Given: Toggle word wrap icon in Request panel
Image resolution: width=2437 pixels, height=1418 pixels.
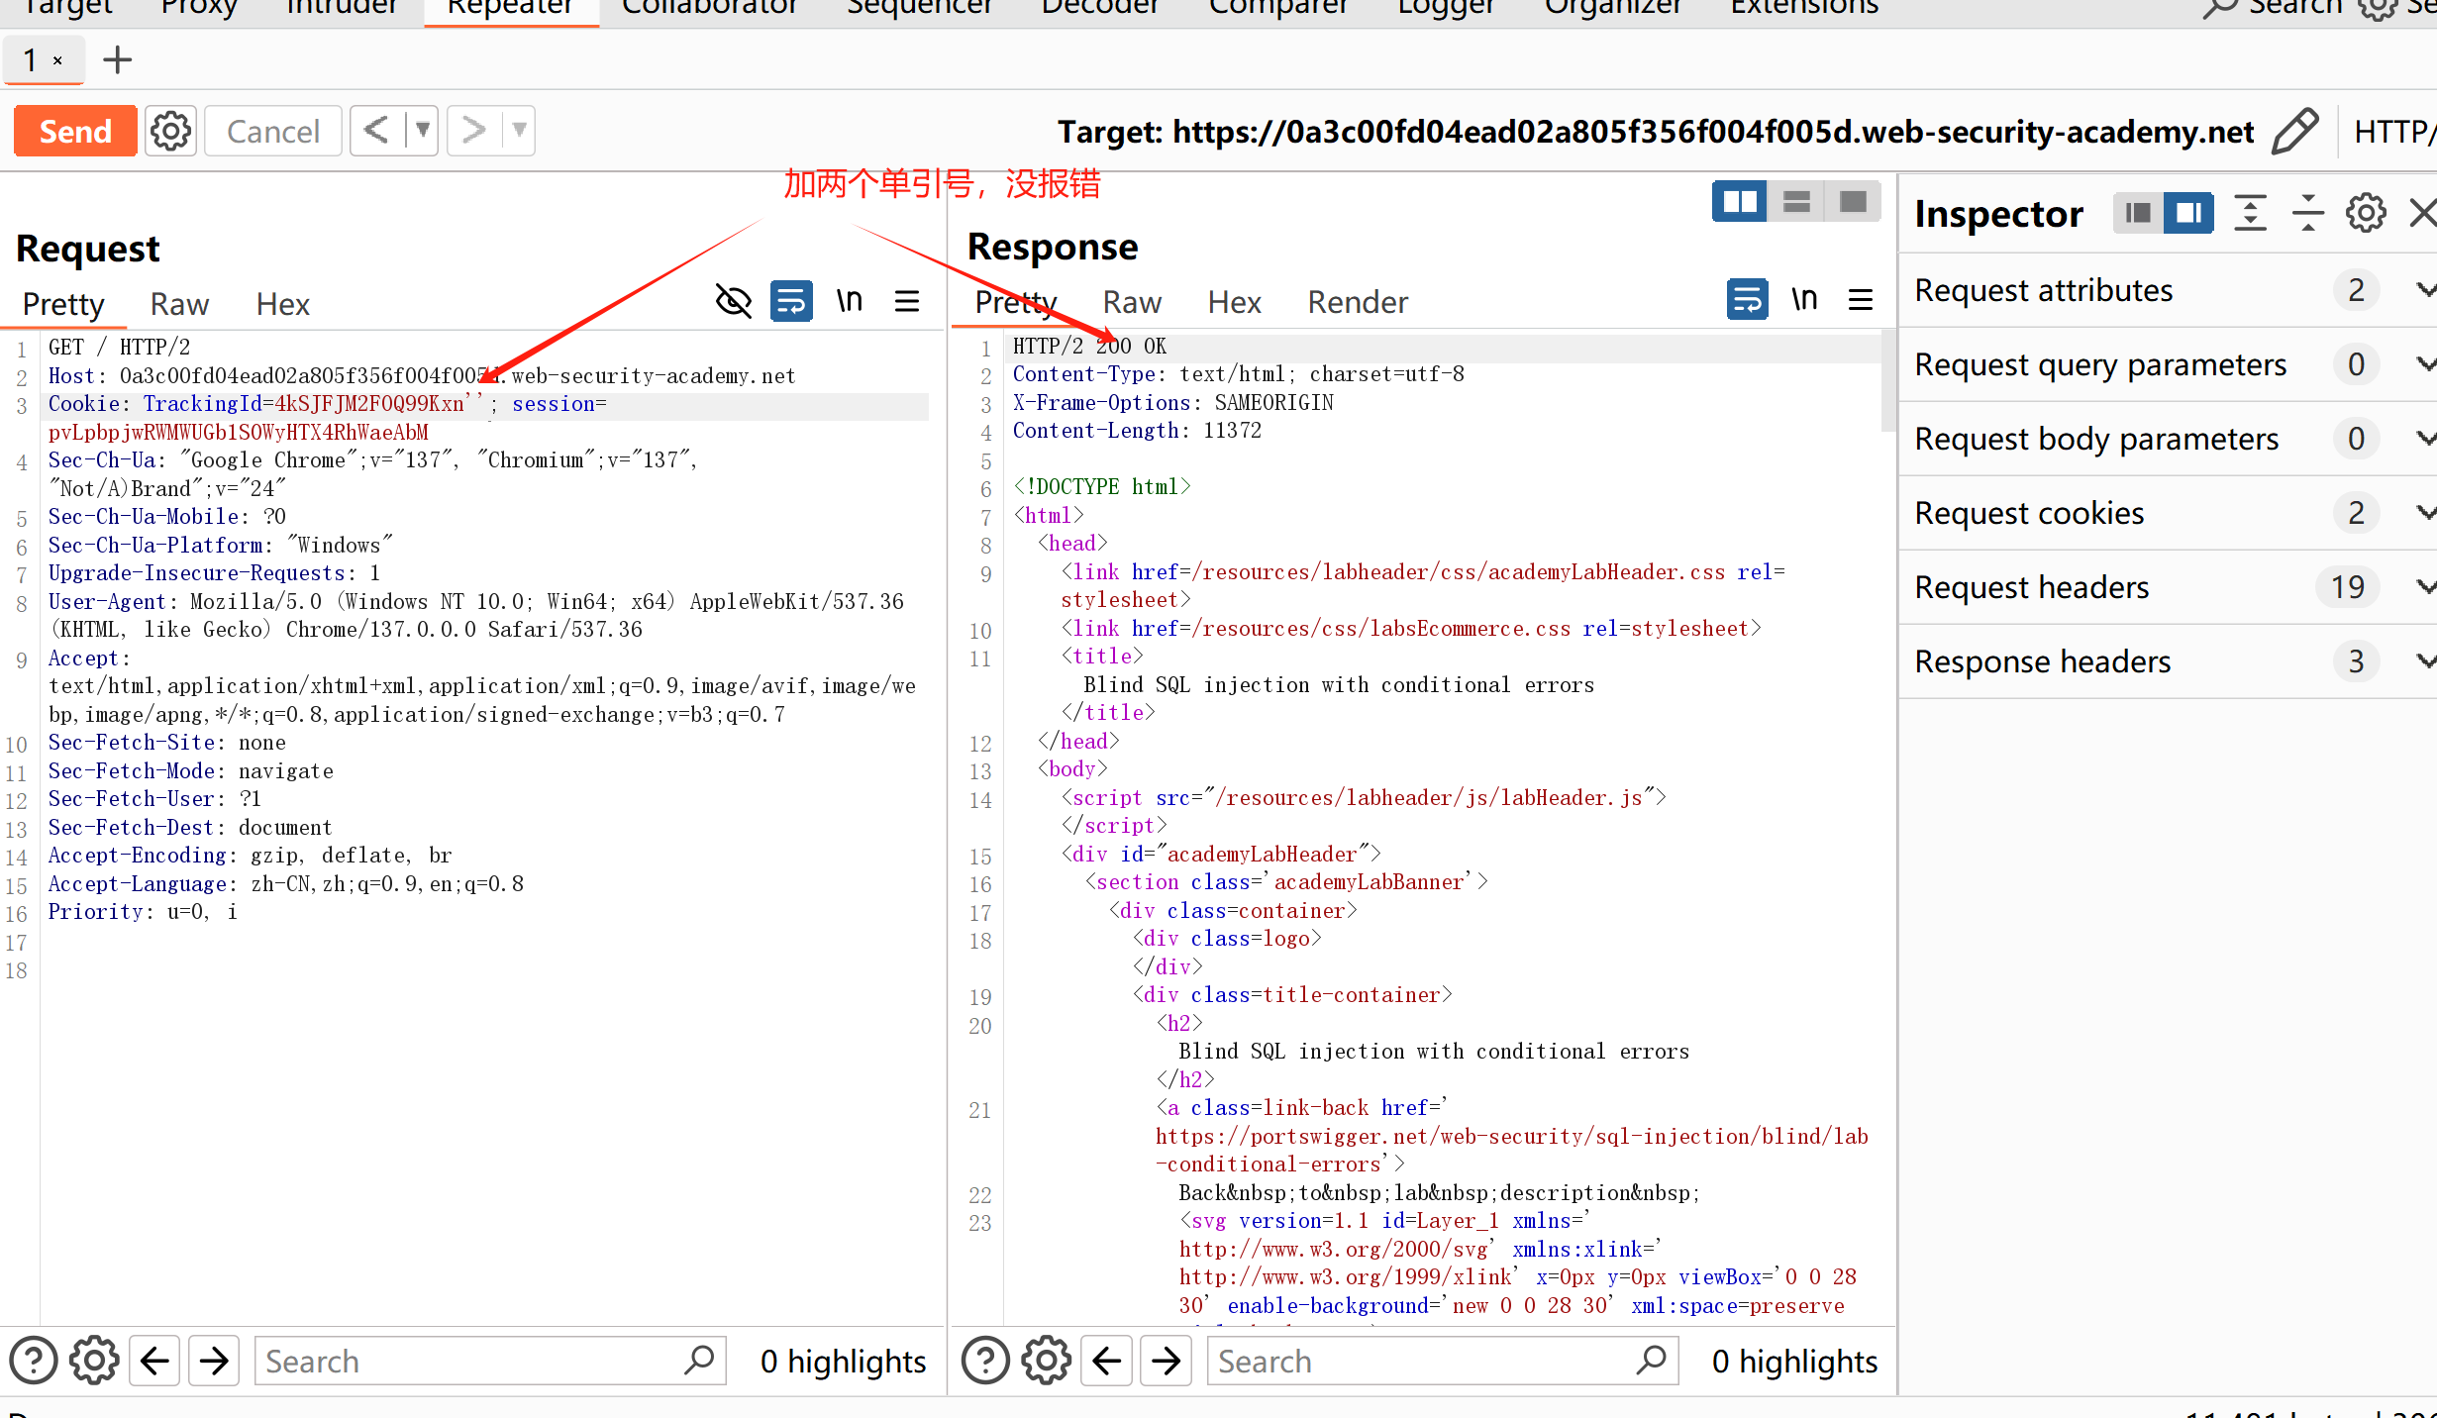Looking at the screenshot, I should [791, 301].
